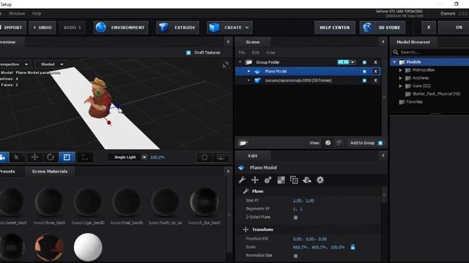Select the secuenciapersonaje.0000 model row
The height and width of the screenshot is (263, 469).
click(308, 80)
